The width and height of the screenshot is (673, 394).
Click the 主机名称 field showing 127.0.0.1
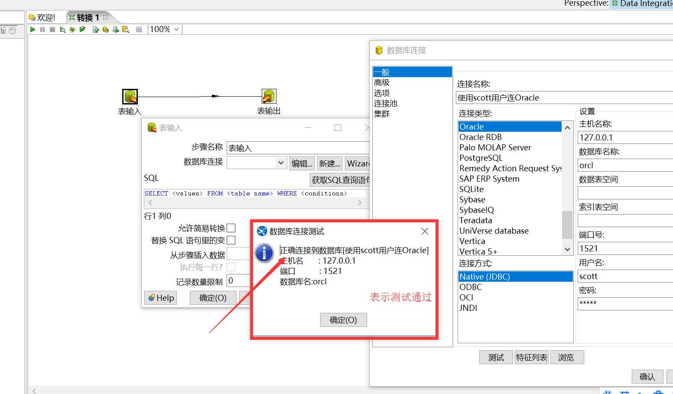(625, 137)
